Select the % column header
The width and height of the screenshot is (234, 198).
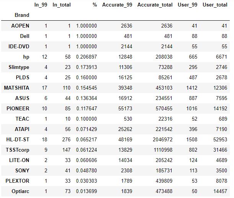pyautogui.click(x=95, y=5)
